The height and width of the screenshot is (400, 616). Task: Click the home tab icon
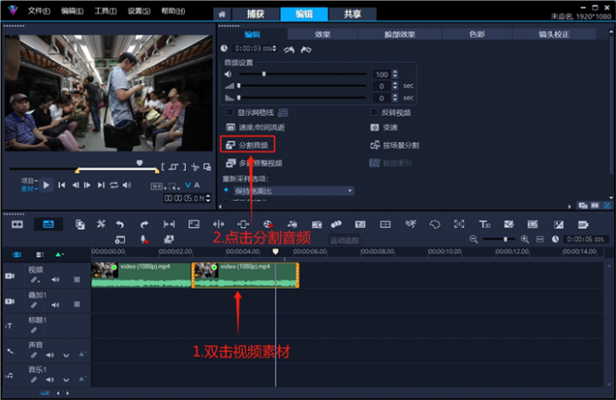[x=222, y=14]
